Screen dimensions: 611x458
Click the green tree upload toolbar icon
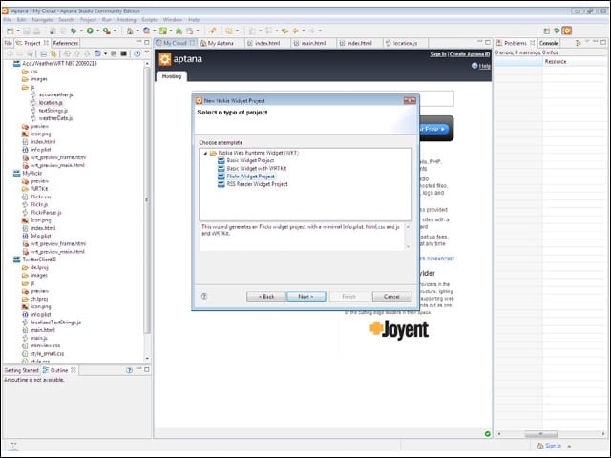pos(179,31)
